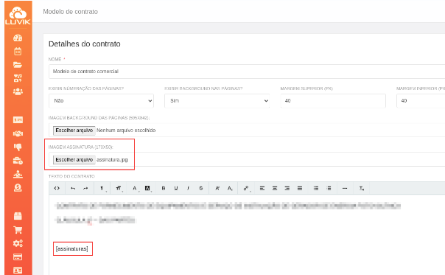Open the dashboard gauge icon in sidebar
The image size is (445, 275).
(x=18, y=38)
